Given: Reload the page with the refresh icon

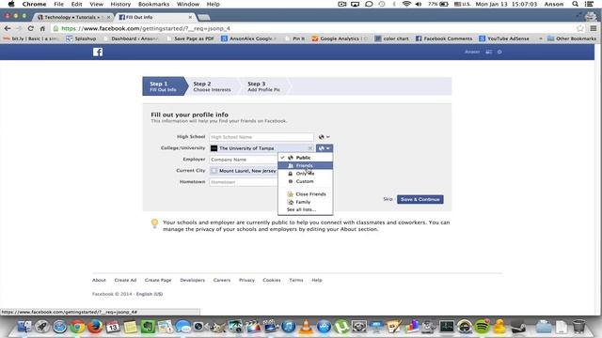Looking at the screenshot, I should click(30, 28).
